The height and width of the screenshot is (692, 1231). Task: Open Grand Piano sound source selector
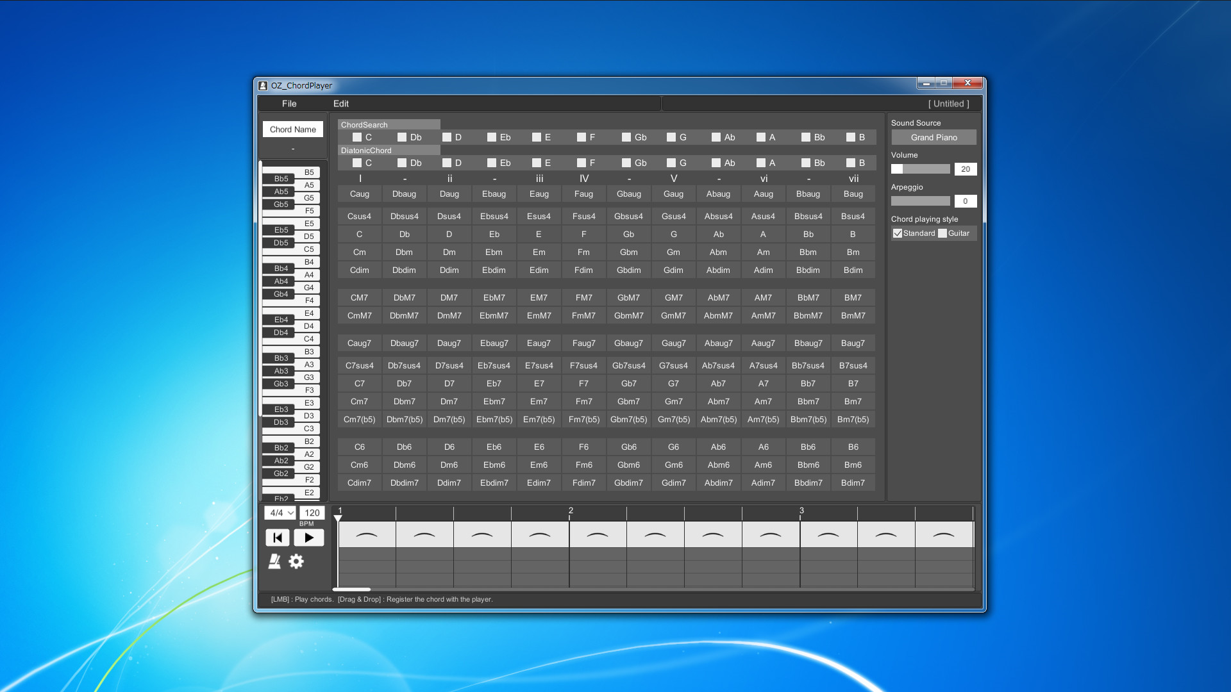point(934,137)
